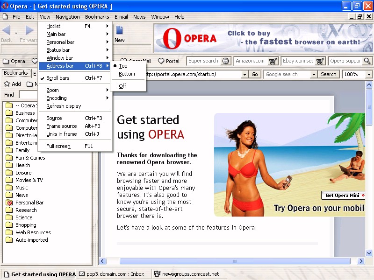
Task: Open the Auto-imported folder icon
Action: 9,240
